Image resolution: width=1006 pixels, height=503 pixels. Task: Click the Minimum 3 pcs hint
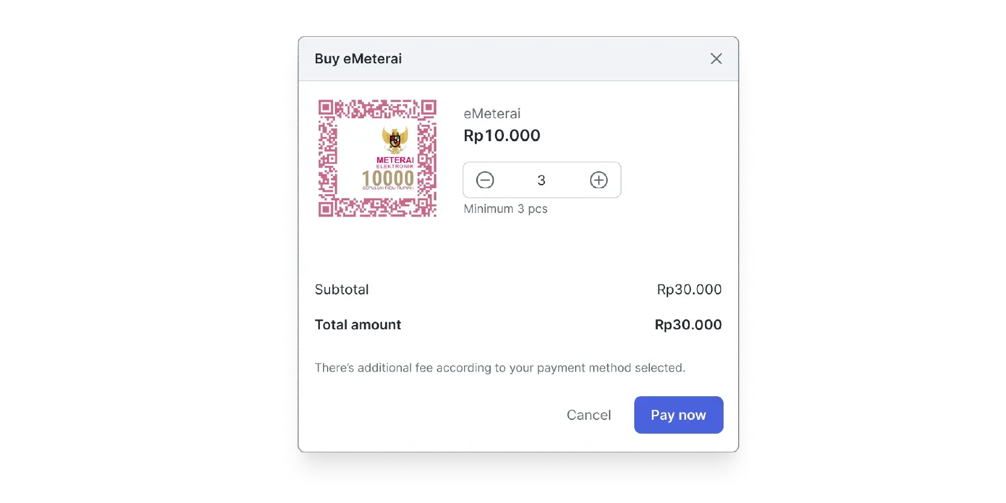(x=505, y=209)
